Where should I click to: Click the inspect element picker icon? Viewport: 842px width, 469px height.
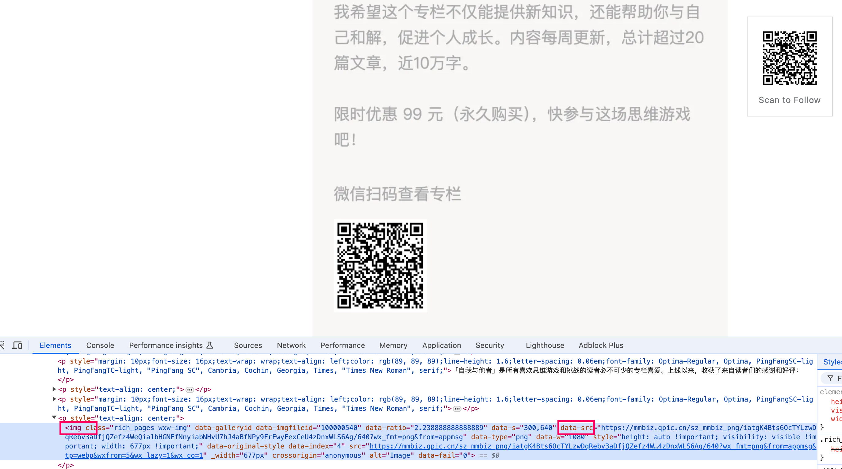pyautogui.click(x=2, y=345)
